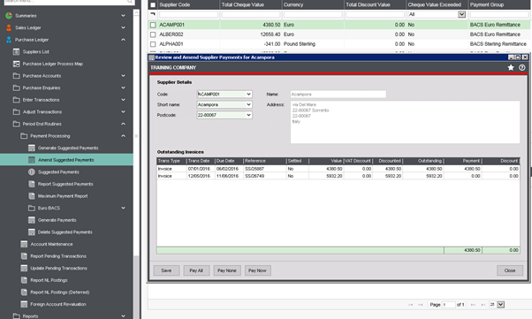Viewport: 532px width, 319px height.
Task: Open Cheque Value Exceeded filter dropdown
Action: point(461,14)
